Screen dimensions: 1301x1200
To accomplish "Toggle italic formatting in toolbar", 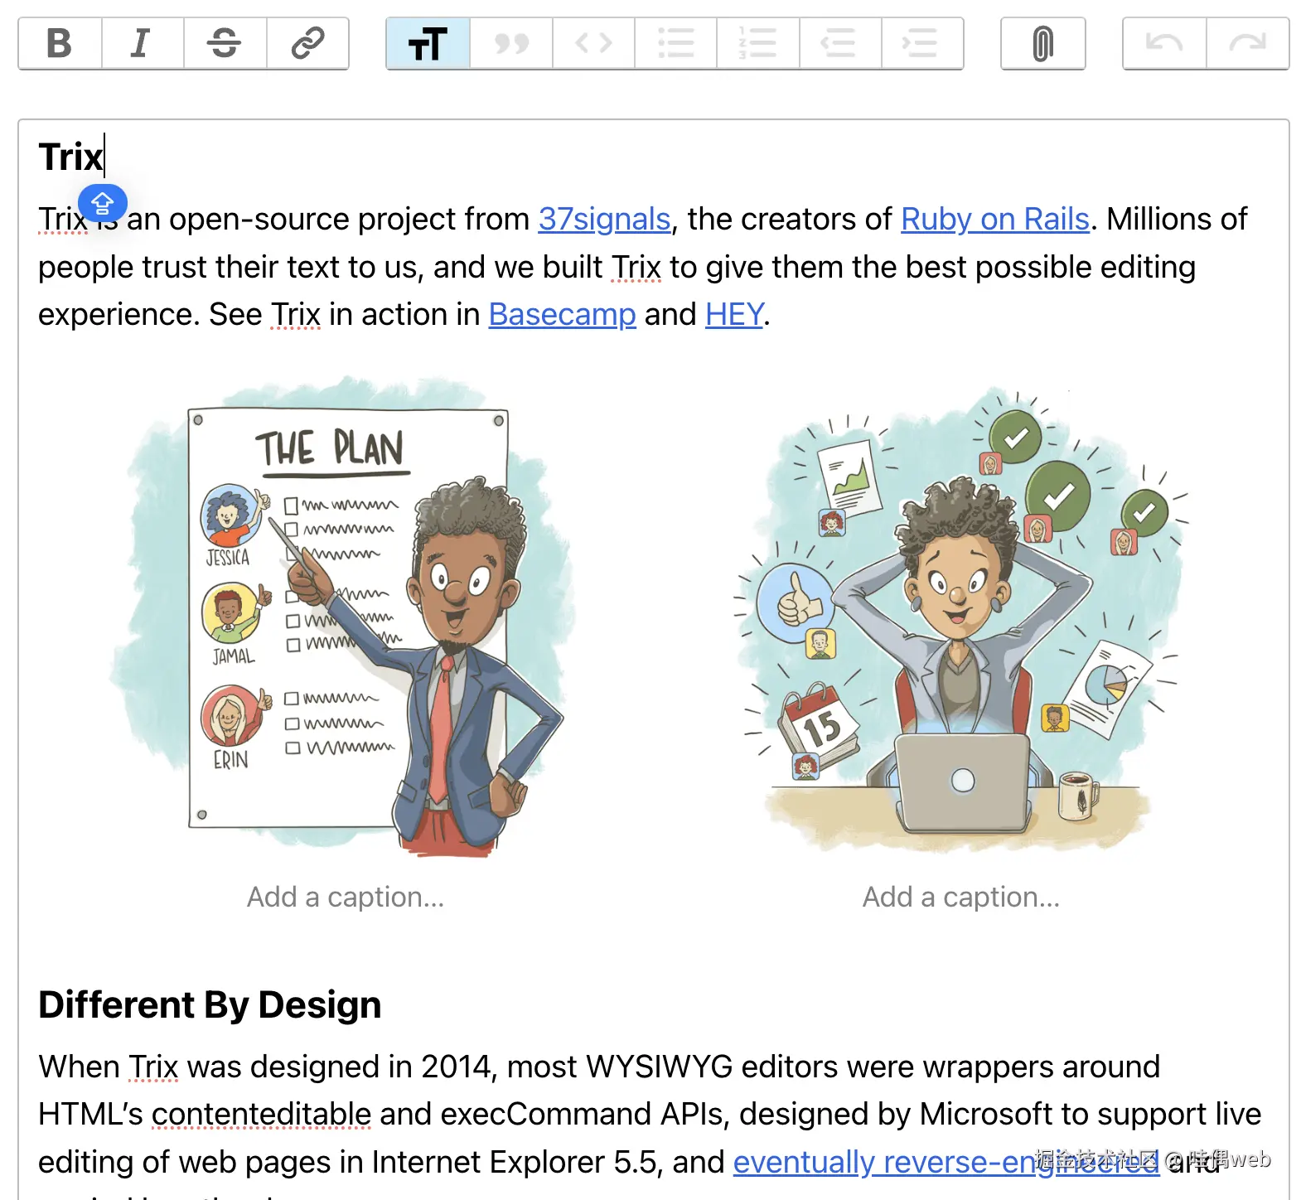I will [x=143, y=43].
